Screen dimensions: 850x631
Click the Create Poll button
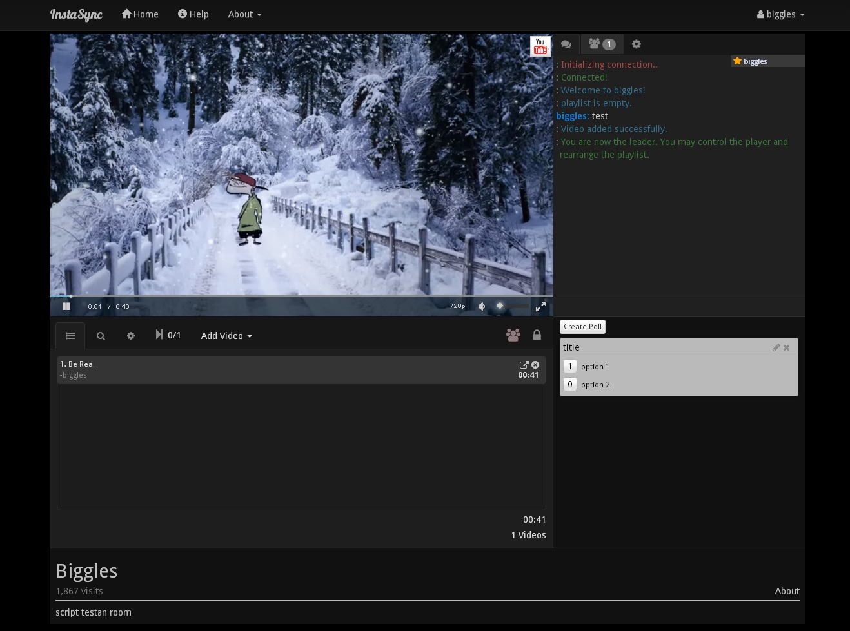point(582,327)
